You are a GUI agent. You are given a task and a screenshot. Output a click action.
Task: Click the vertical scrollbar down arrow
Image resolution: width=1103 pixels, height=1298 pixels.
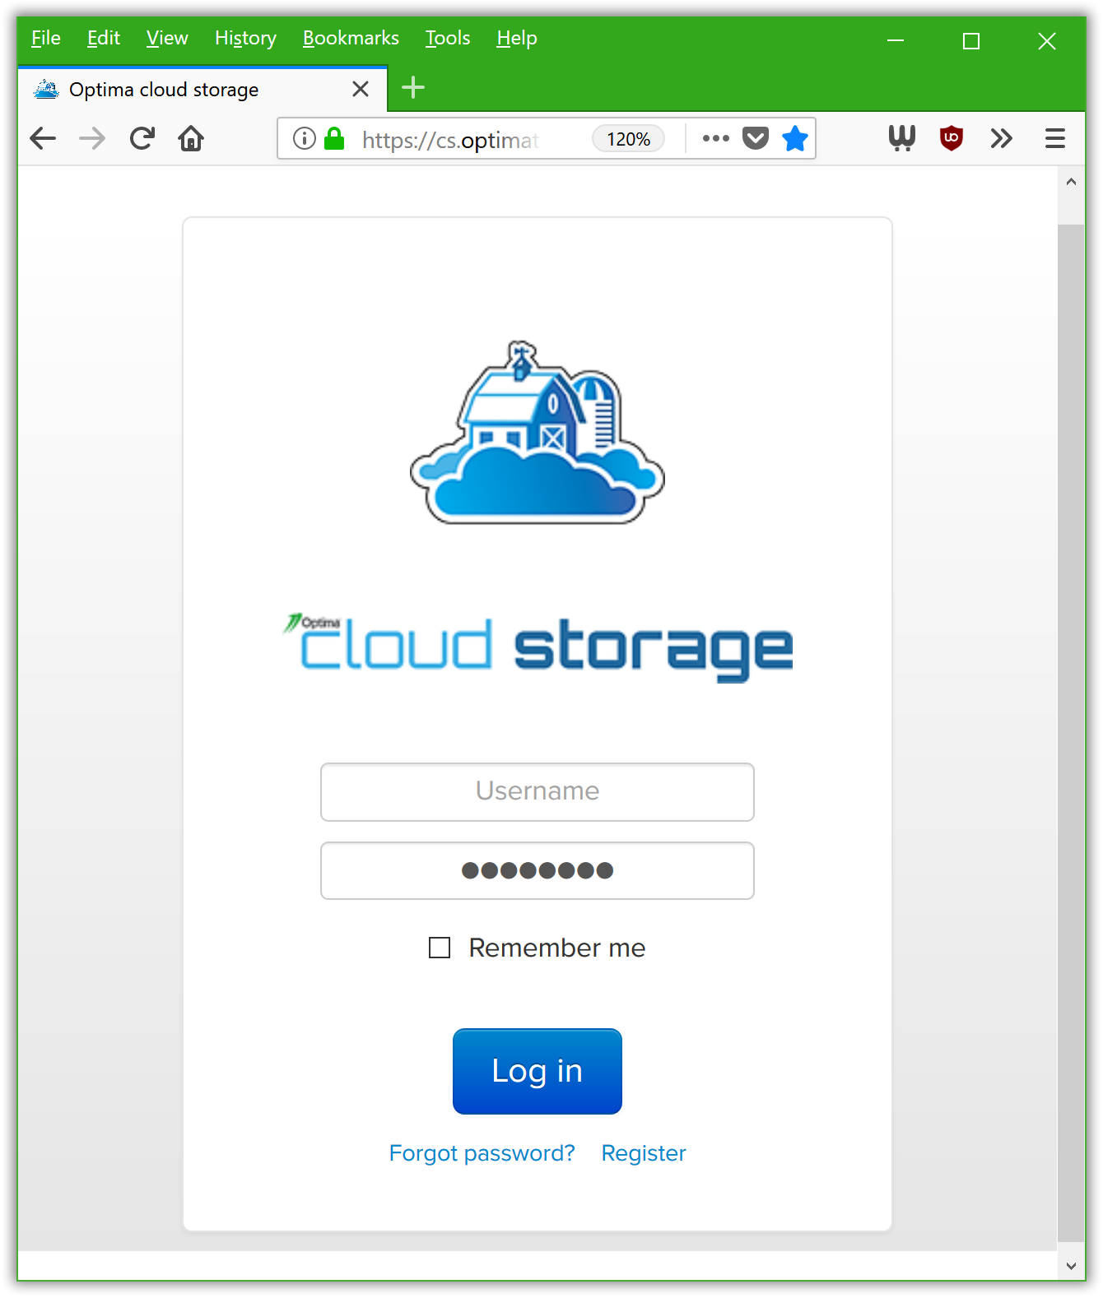pos(1070,1266)
